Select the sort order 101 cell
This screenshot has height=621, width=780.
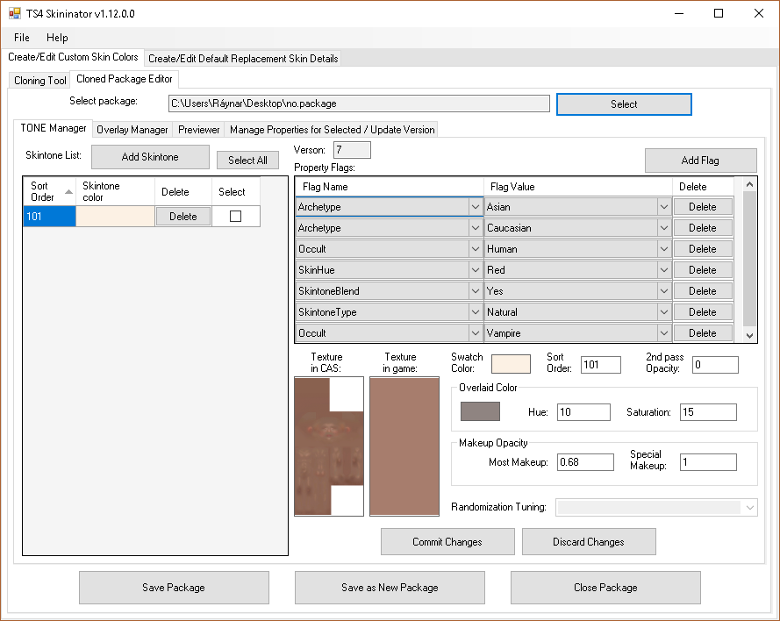[49, 217]
